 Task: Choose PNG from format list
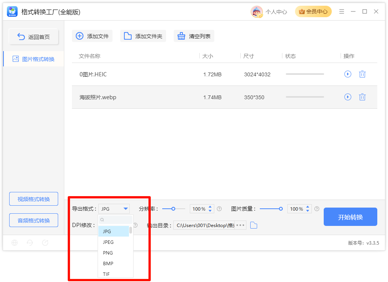point(114,253)
